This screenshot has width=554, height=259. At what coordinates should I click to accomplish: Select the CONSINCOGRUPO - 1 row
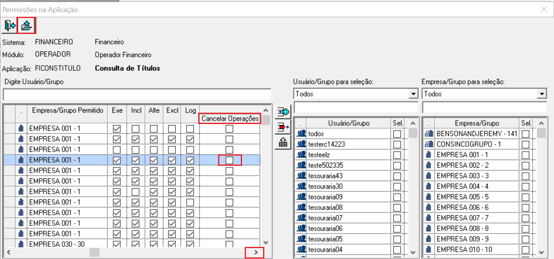(x=480, y=144)
